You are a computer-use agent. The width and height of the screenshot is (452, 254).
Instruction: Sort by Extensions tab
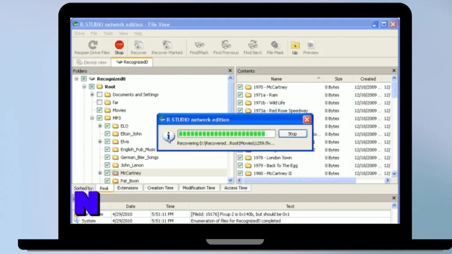[x=128, y=188]
